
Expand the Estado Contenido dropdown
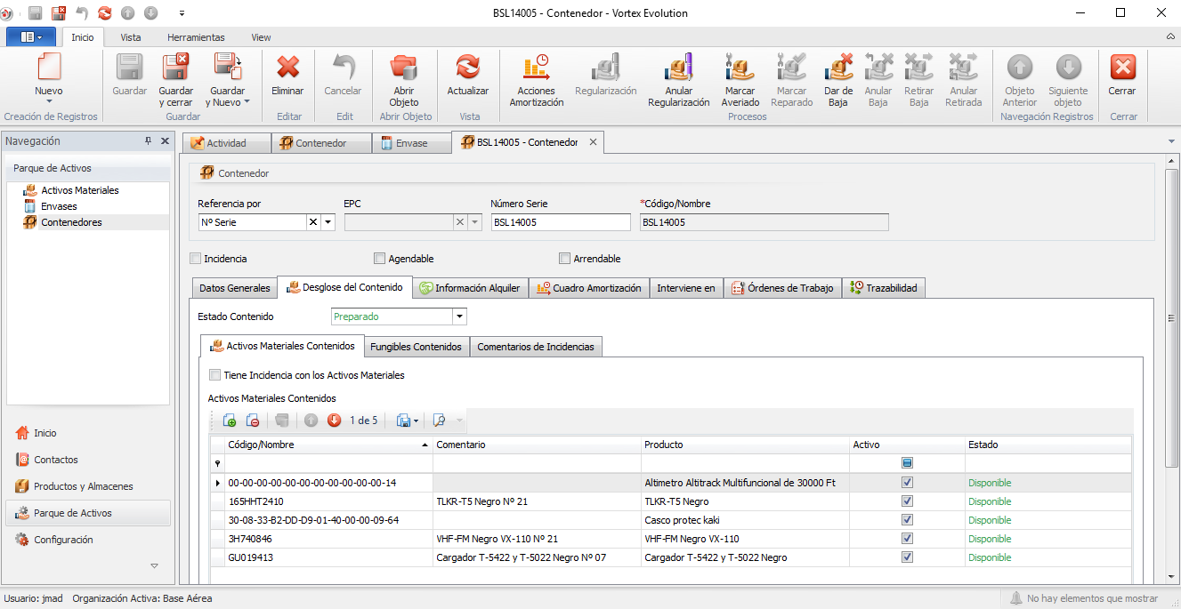(459, 317)
